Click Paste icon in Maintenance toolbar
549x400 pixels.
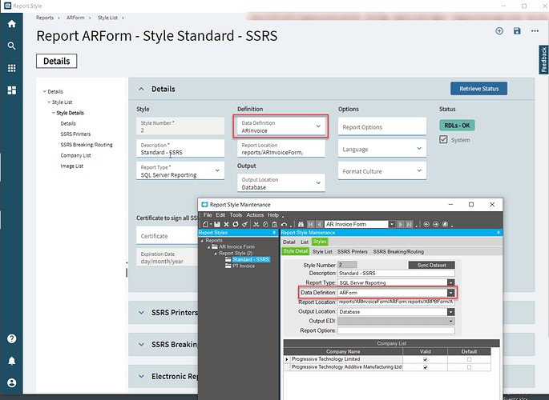(x=274, y=224)
